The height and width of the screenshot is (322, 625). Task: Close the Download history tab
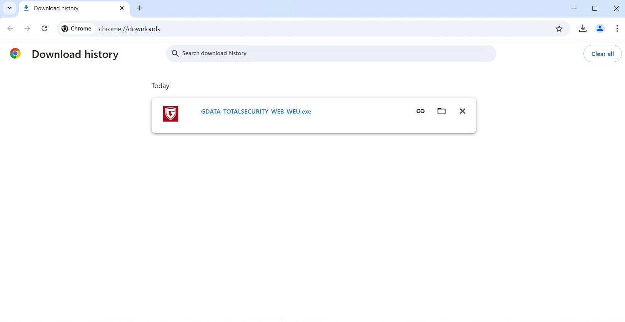point(122,8)
